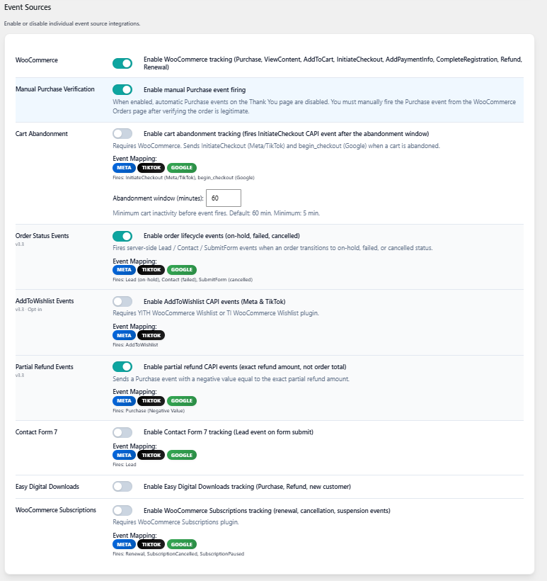The image size is (547, 581).
Task: Turn on Easy Digital Downloads toggle
Action: coord(122,487)
